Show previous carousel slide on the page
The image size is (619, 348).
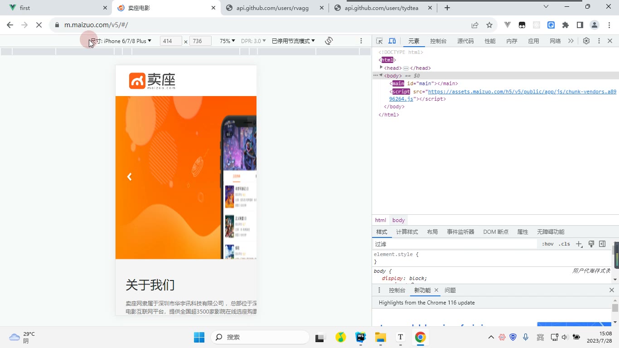point(129,177)
